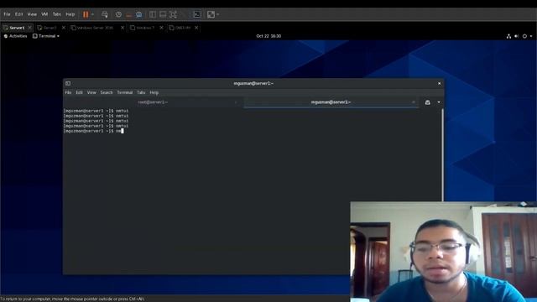Click the power icon in system tray
The height and width of the screenshot is (302, 537).
524,36
